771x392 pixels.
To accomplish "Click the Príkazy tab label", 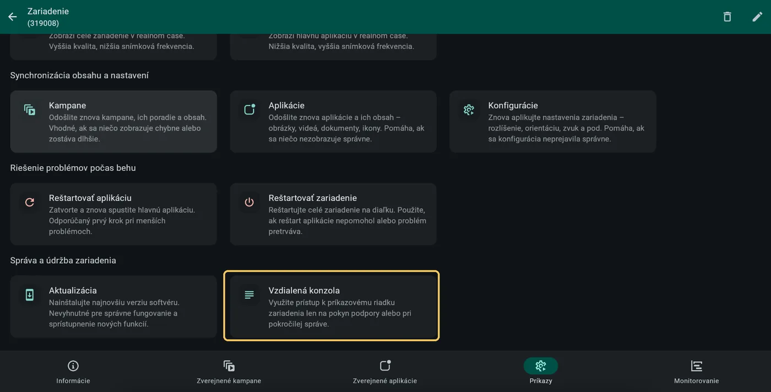I will (541, 381).
